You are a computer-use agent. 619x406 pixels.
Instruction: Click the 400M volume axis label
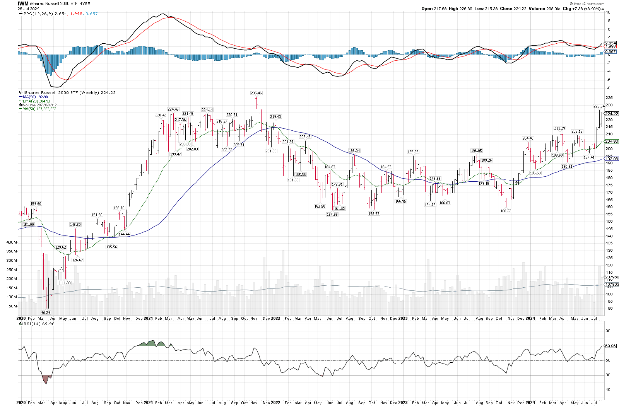click(x=12, y=242)
